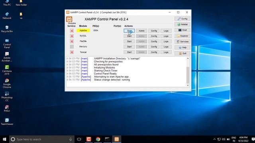255x143 pixels.
Task: Open Help from the side panel
Action: point(182,48)
